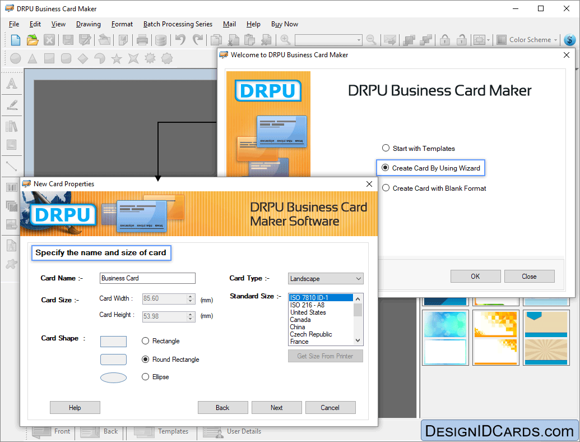
Task: Select the puzzle piece tool in sidebar
Action: click(12, 264)
